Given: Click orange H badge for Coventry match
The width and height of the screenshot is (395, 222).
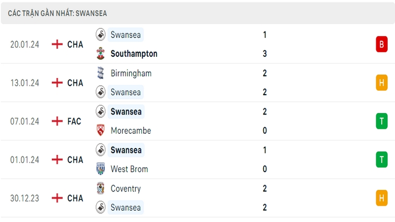Looking at the screenshot, I should tap(382, 198).
